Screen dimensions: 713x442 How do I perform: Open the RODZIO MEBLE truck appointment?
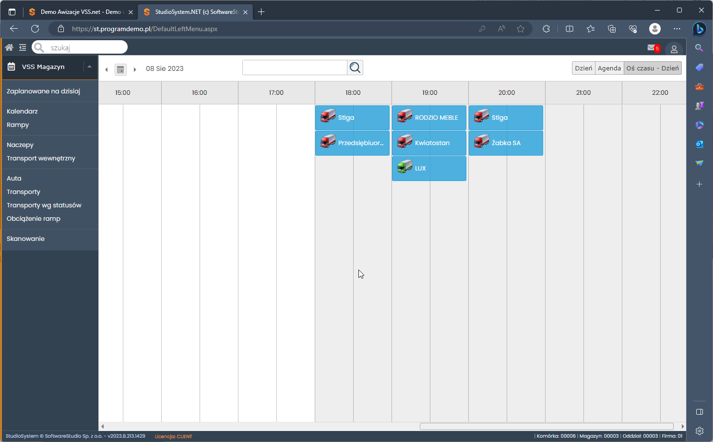coord(429,118)
